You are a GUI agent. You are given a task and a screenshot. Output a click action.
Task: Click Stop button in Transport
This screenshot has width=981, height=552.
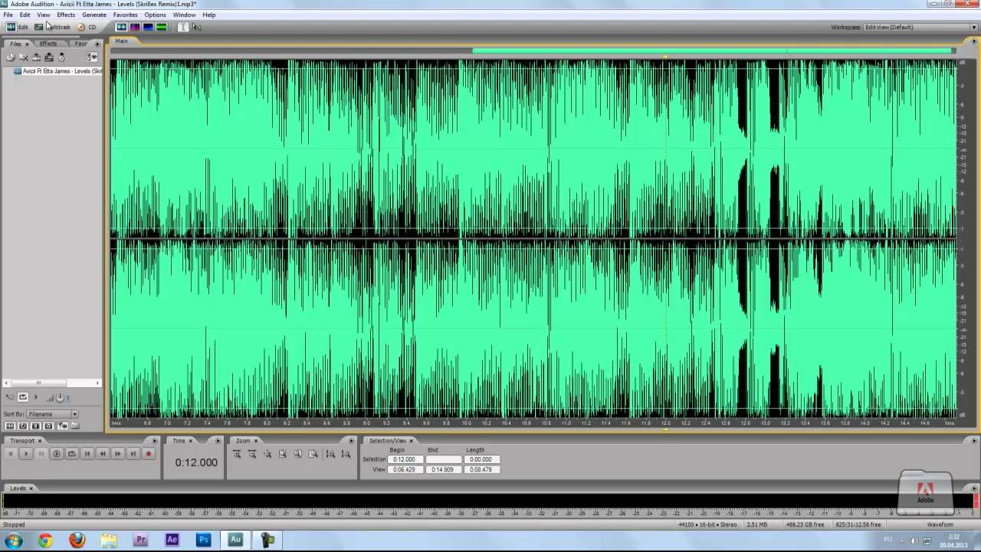pos(11,454)
